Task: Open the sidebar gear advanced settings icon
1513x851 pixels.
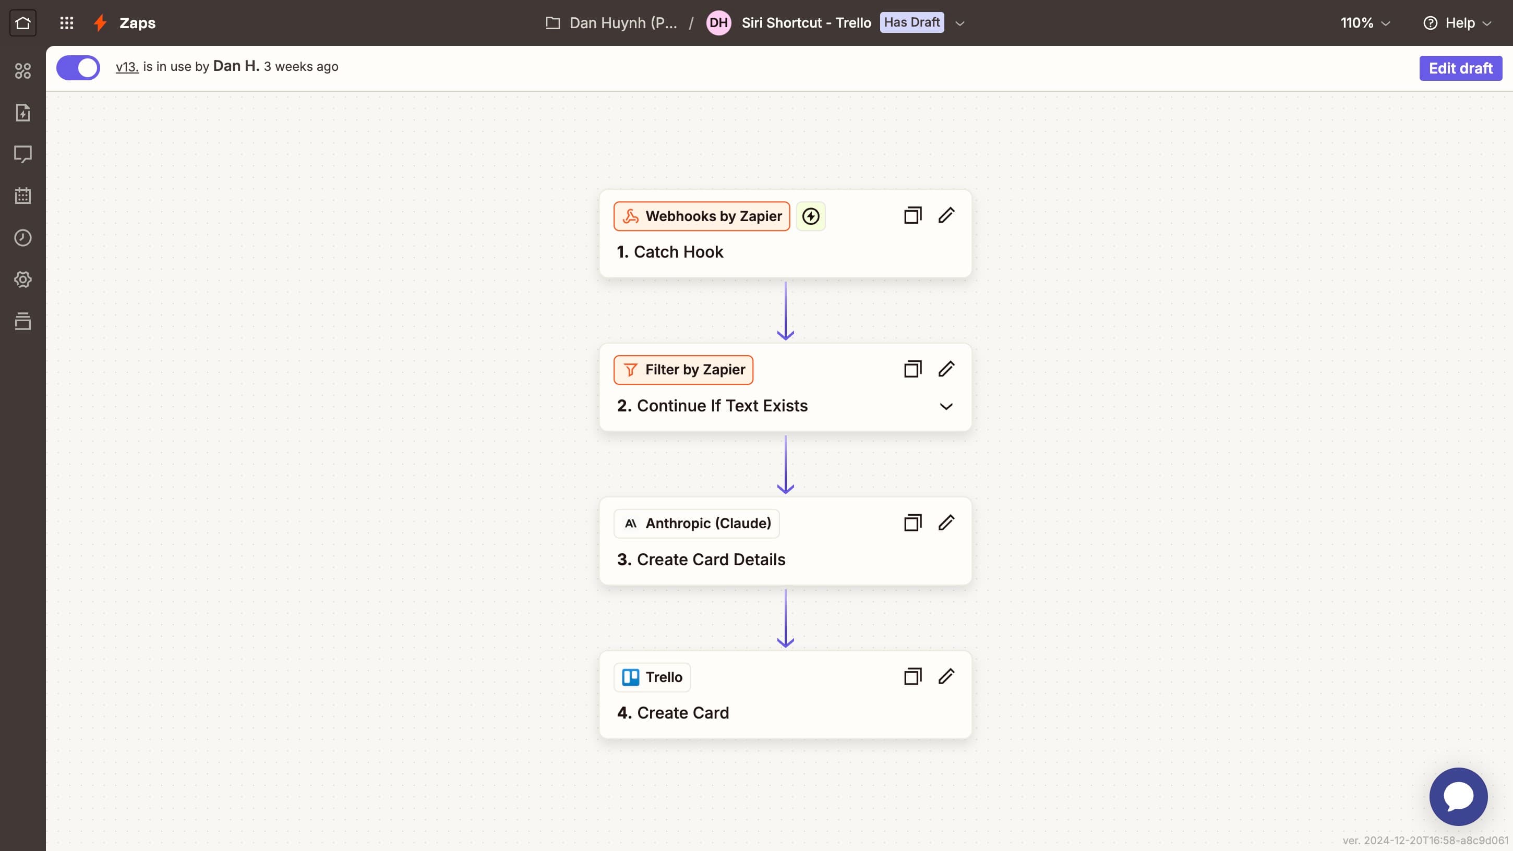Action: [x=23, y=279]
